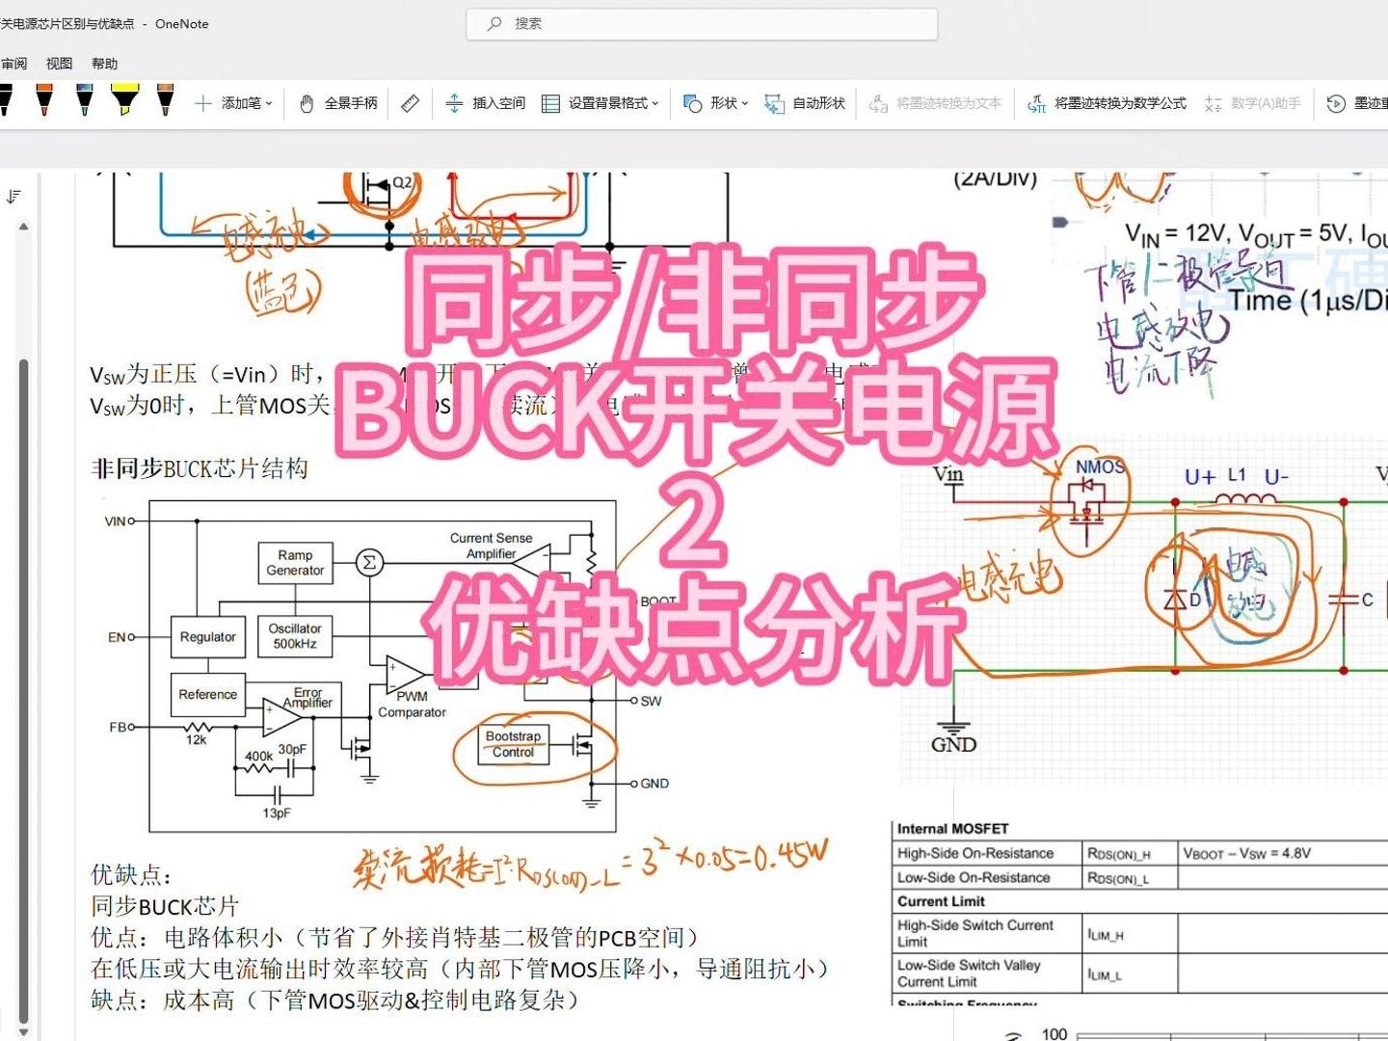The height and width of the screenshot is (1041, 1388).
Task: Click 墨迹重播 ink replay icon
Action: coord(1337,102)
